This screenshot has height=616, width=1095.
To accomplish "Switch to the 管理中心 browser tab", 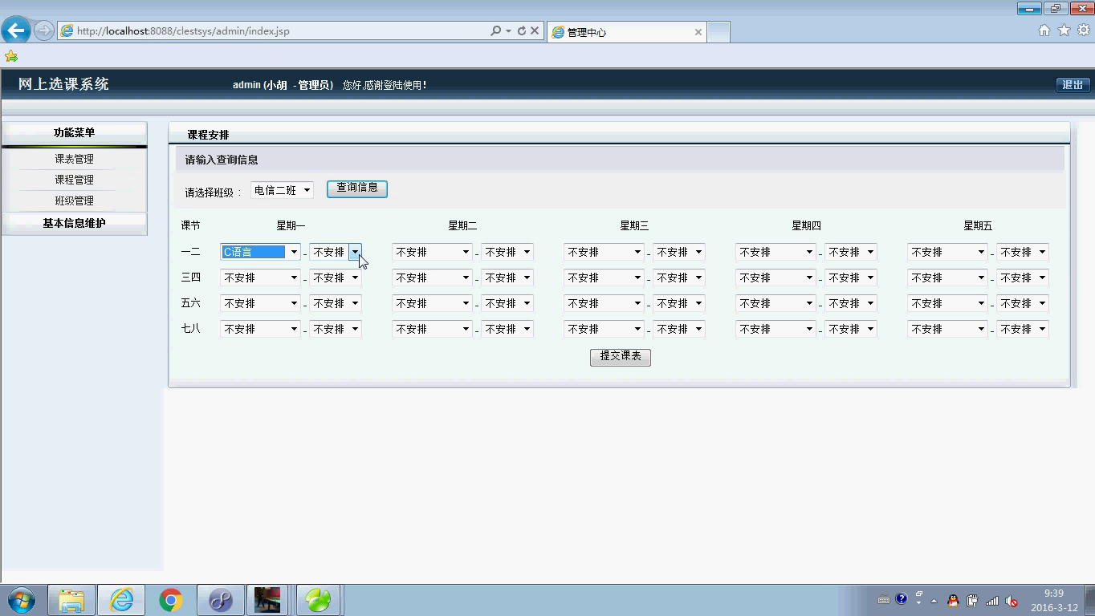I will tap(626, 32).
